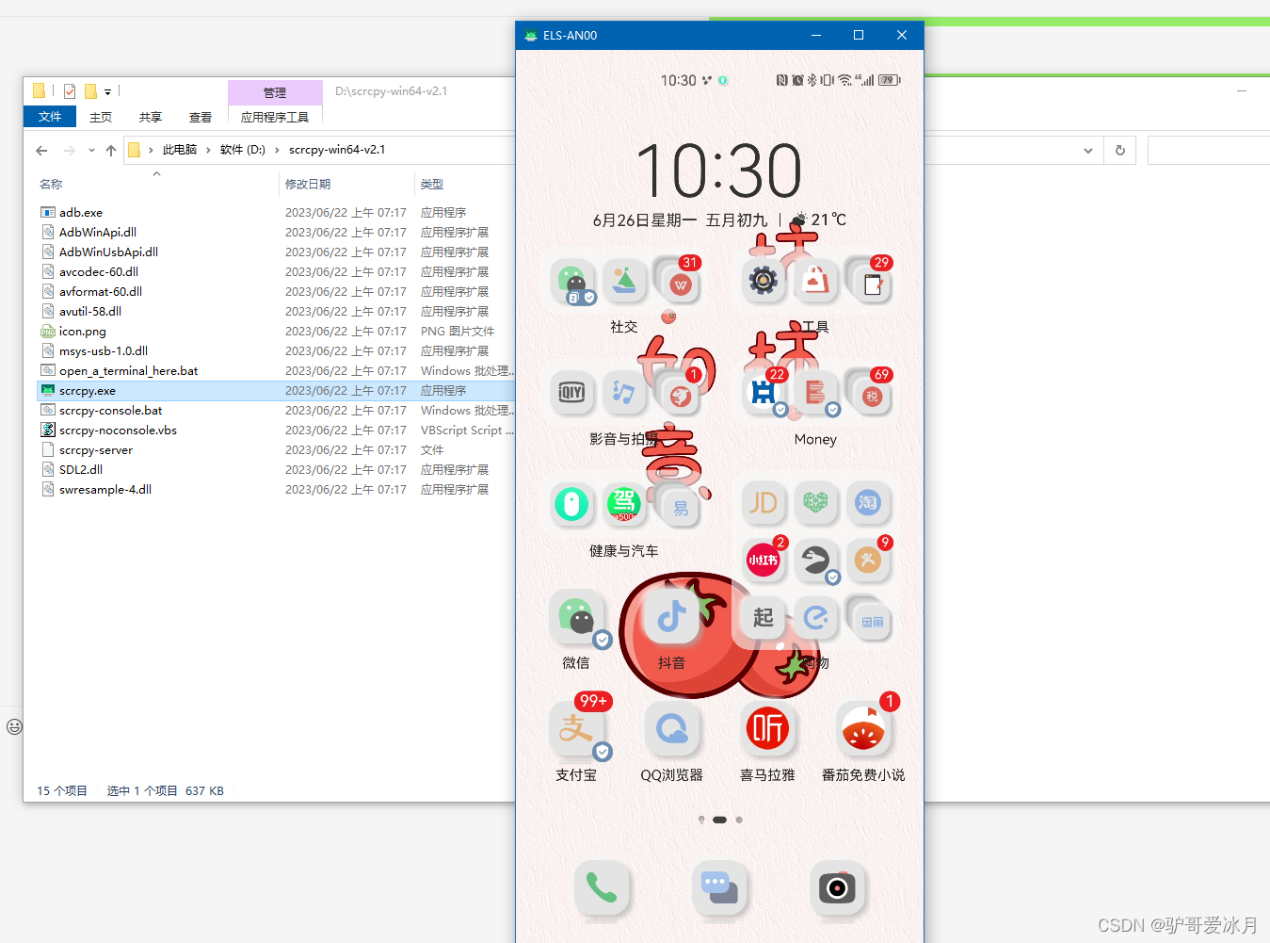1270x943 pixels.
Task: Open the Messages dock icon
Action: 720,887
